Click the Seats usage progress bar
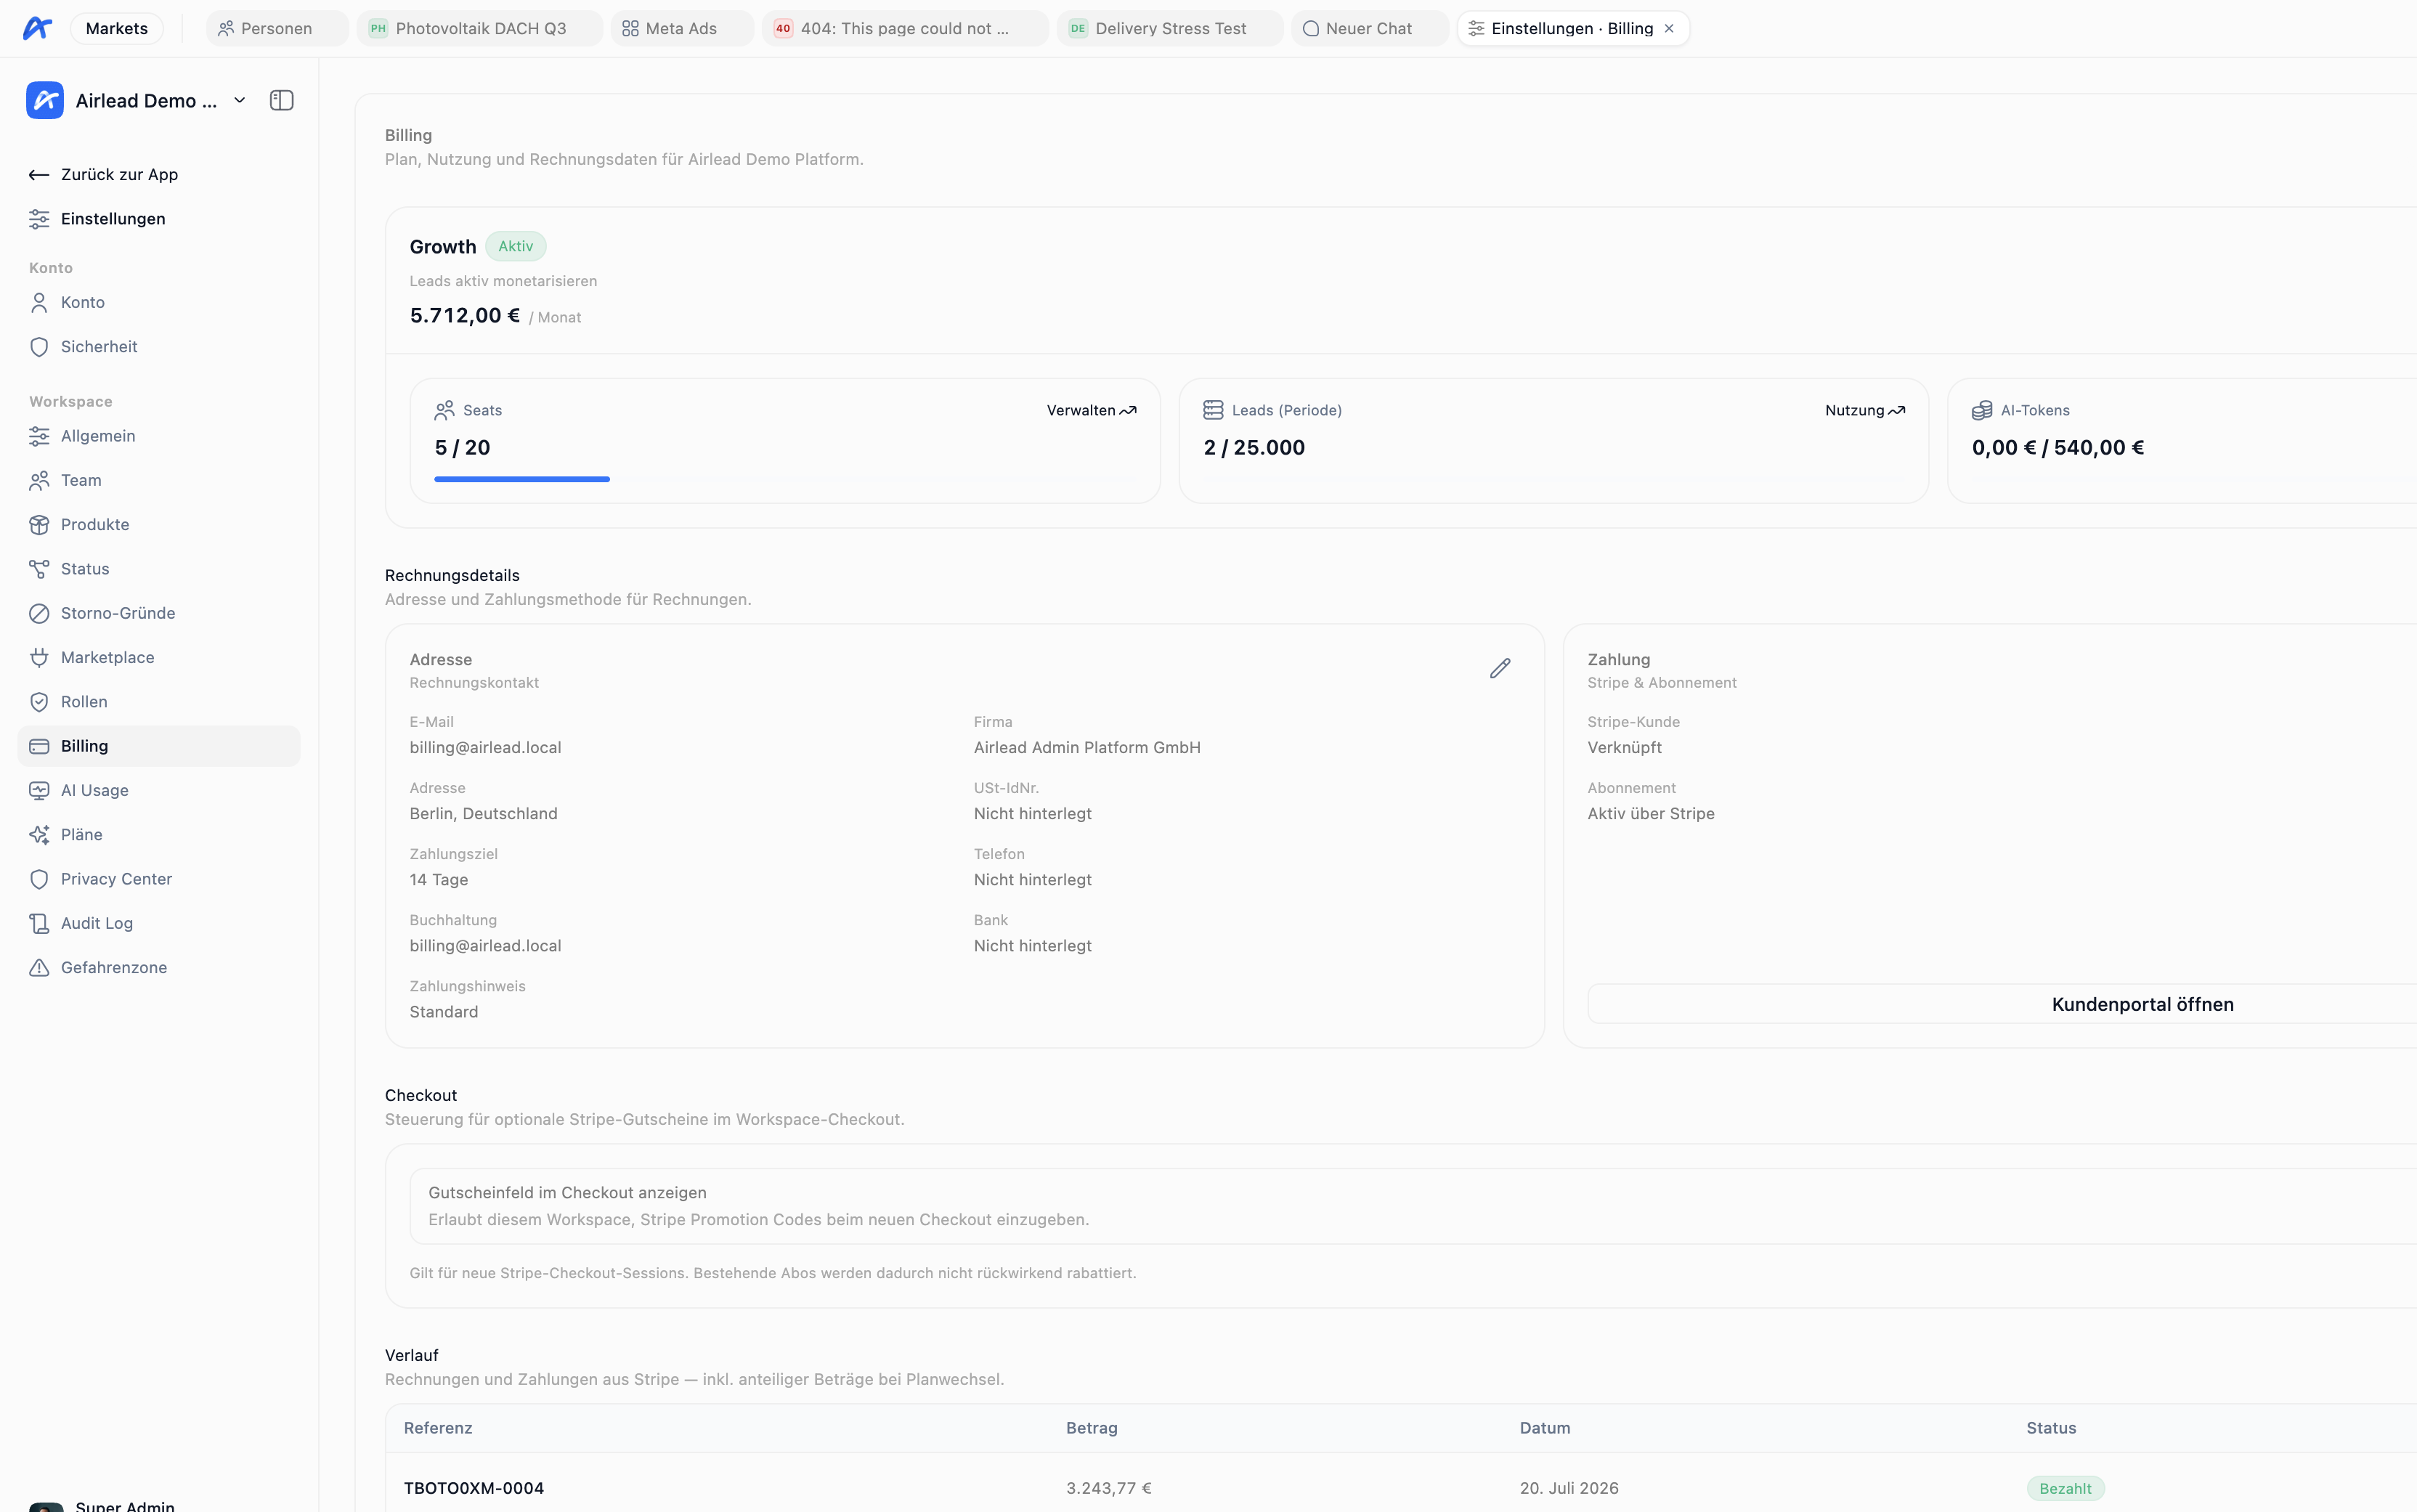The width and height of the screenshot is (2417, 1512). tap(522, 479)
